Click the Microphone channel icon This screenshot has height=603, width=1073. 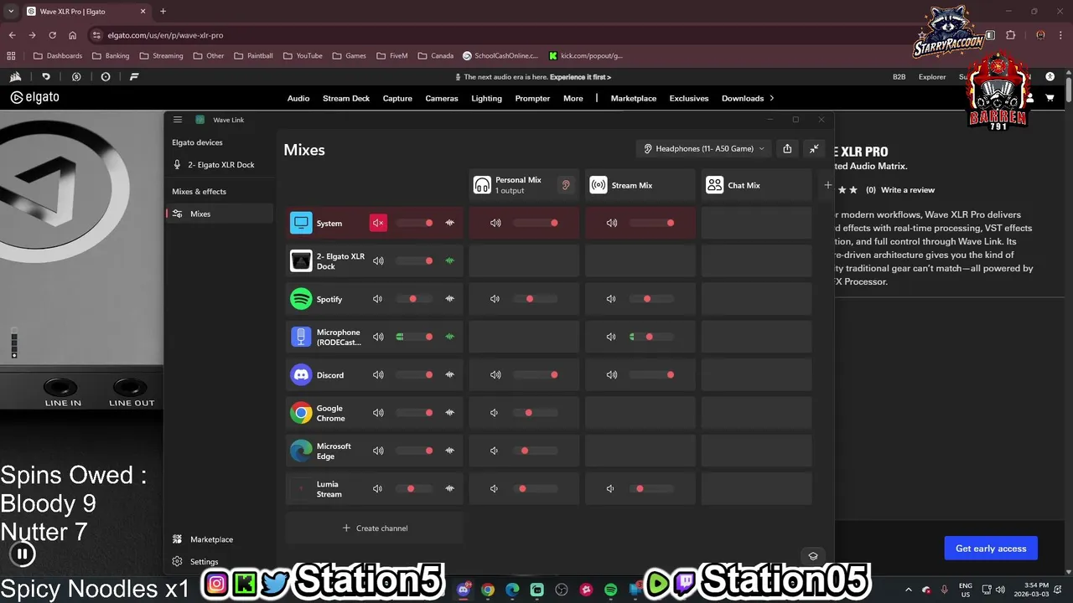301,337
